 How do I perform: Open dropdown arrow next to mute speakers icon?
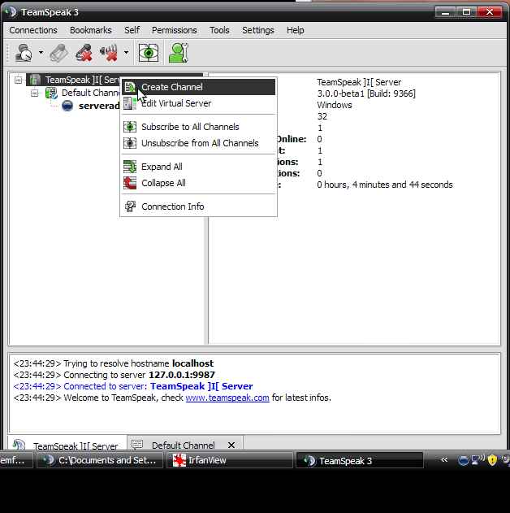126,52
